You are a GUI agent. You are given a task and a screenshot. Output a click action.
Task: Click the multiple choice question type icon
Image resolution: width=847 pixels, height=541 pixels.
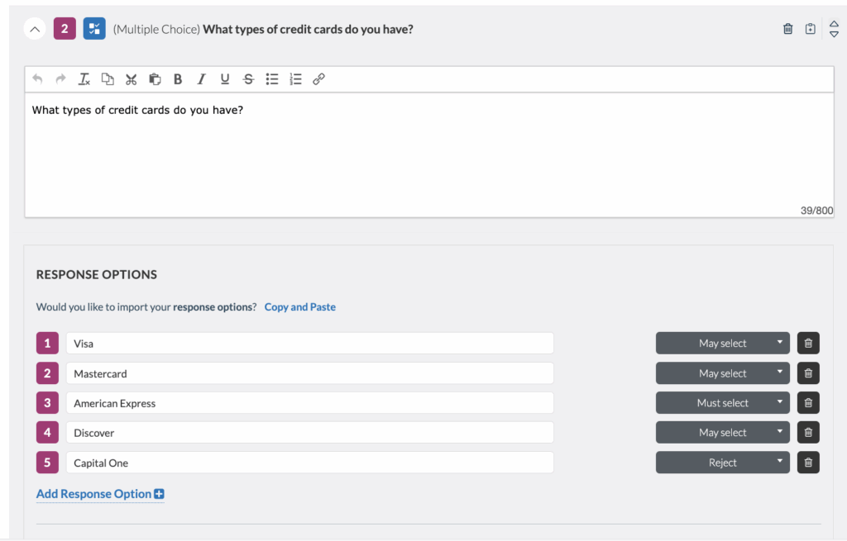point(93,27)
